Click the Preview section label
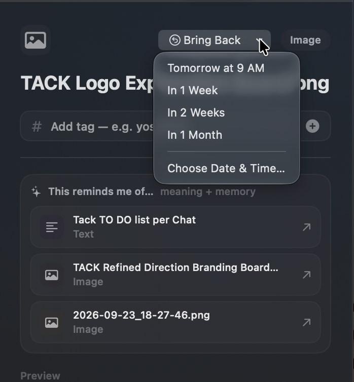This screenshot has width=354, height=382. (40, 375)
